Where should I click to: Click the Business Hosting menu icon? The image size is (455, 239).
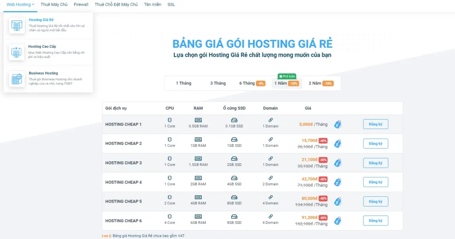coord(16,79)
